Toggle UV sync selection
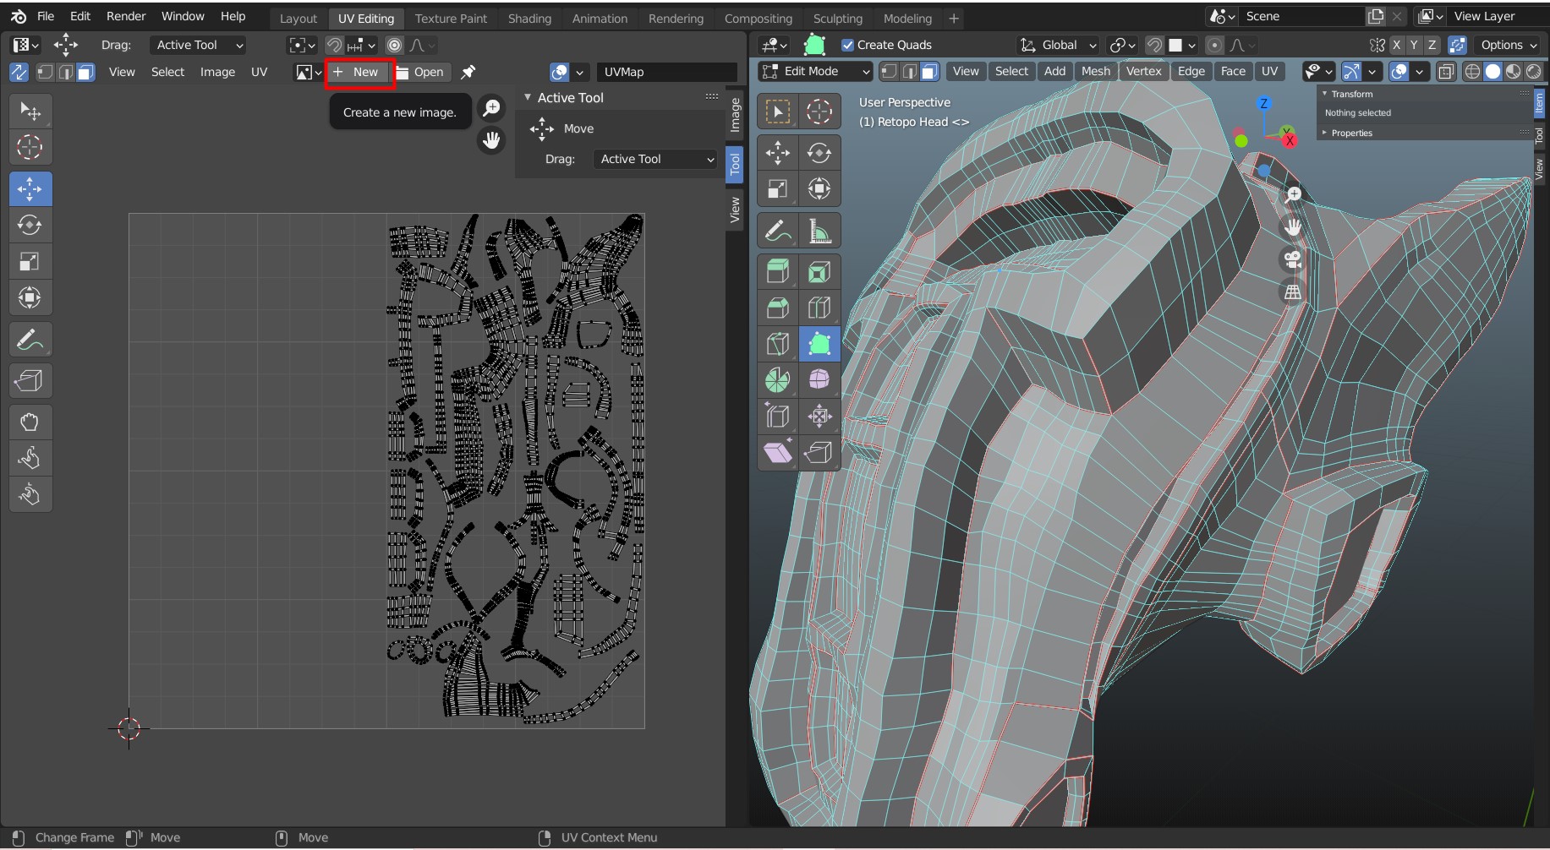Image resolution: width=1550 pixels, height=850 pixels. coord(18,72)
